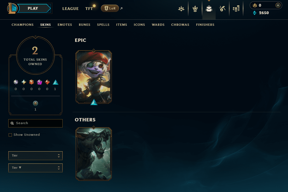The width and height of the screenshot is (288, 192).
Task: Select the Epic Teemo skin card
Action: [x=94, y=77]
